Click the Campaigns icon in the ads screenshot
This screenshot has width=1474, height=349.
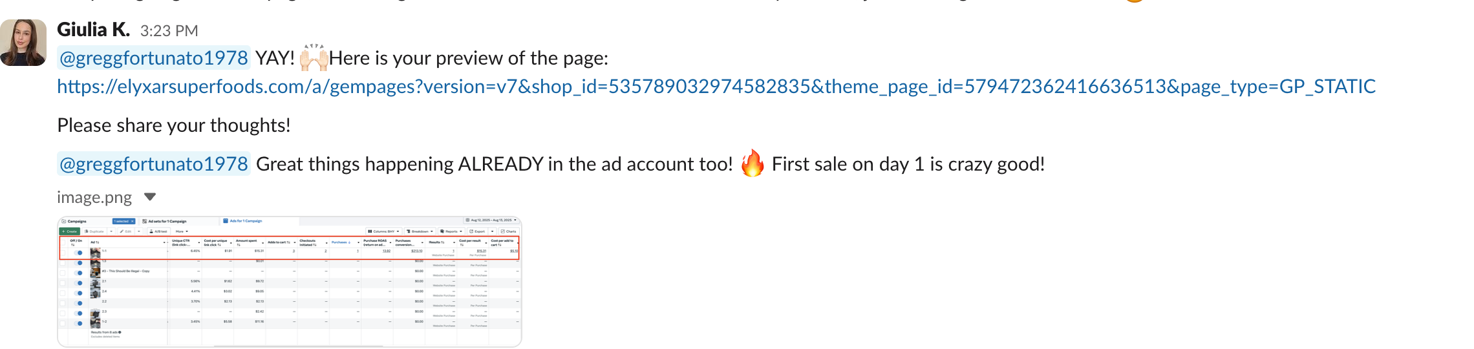63,221
